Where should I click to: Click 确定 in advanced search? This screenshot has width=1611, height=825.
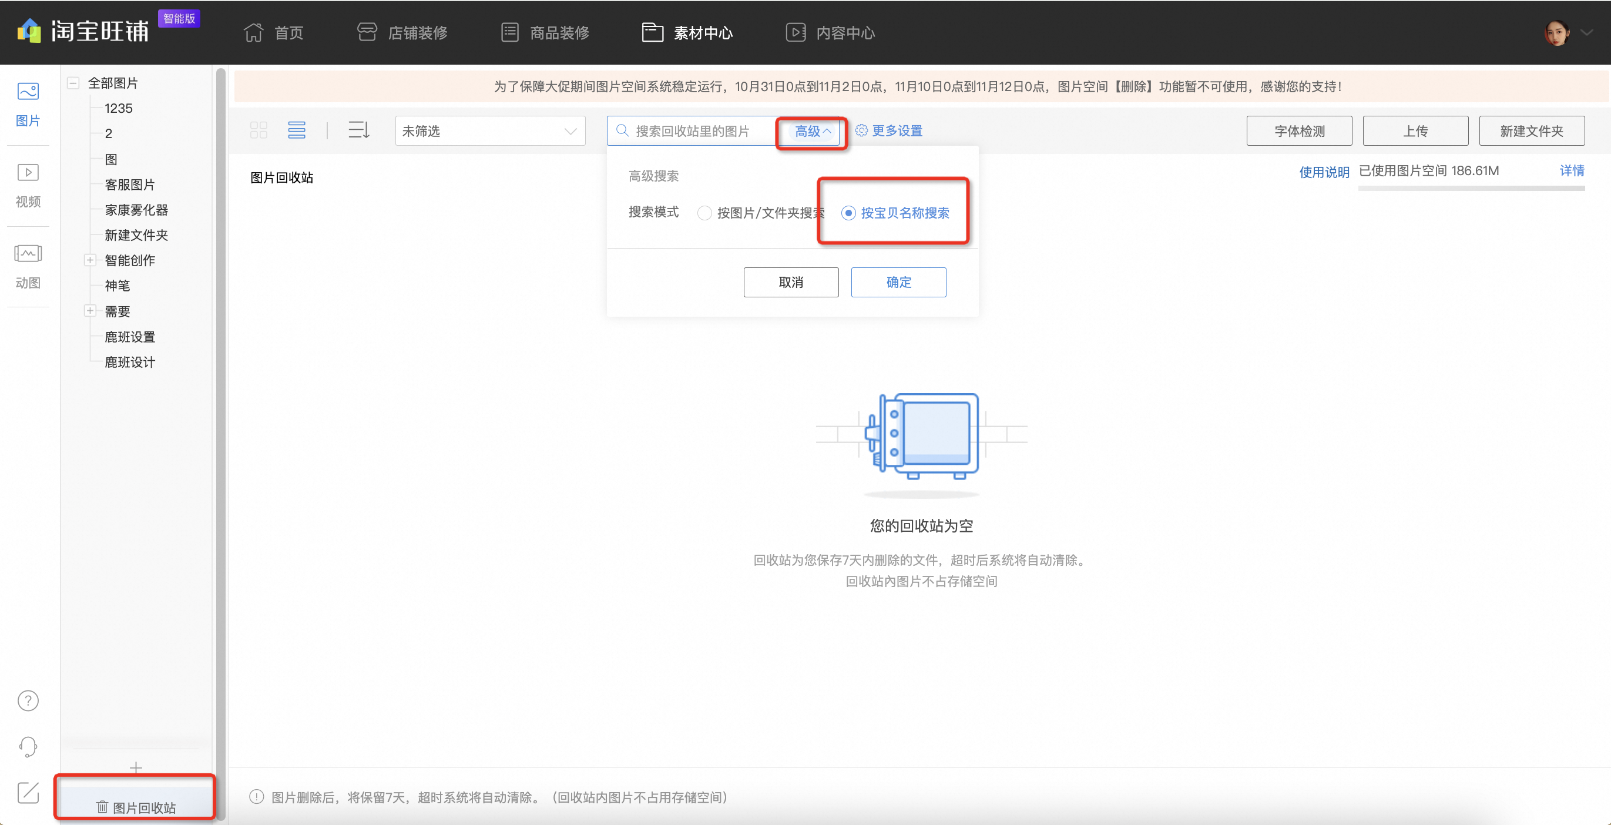pos(898,282)
